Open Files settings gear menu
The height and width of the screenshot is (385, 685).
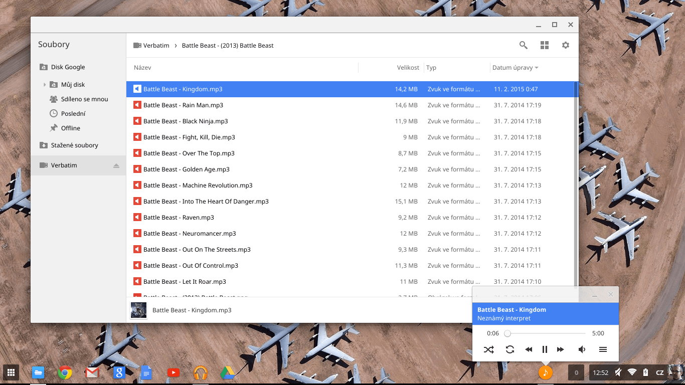566,45
